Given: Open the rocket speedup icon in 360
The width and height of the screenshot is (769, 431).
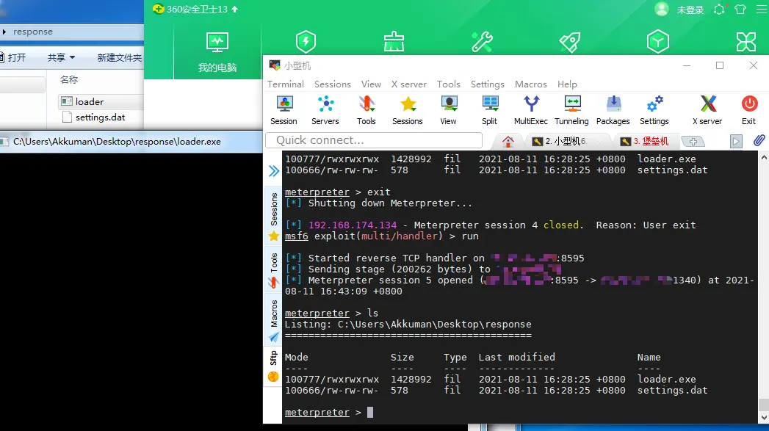Looking at the screenshot, I should pyautogui.click(x=570, y=42).
